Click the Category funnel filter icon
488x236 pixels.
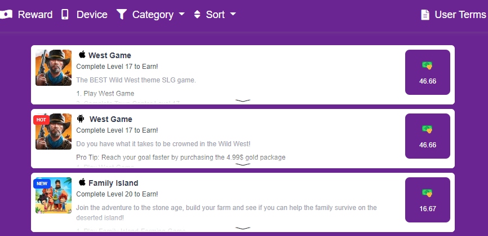(x=122, y=14)
